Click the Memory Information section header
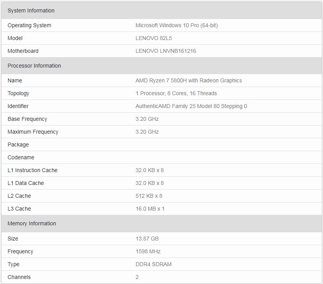323x284 pixels. 162,223
